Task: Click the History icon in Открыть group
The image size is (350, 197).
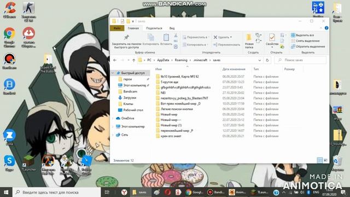Action: 282,47
